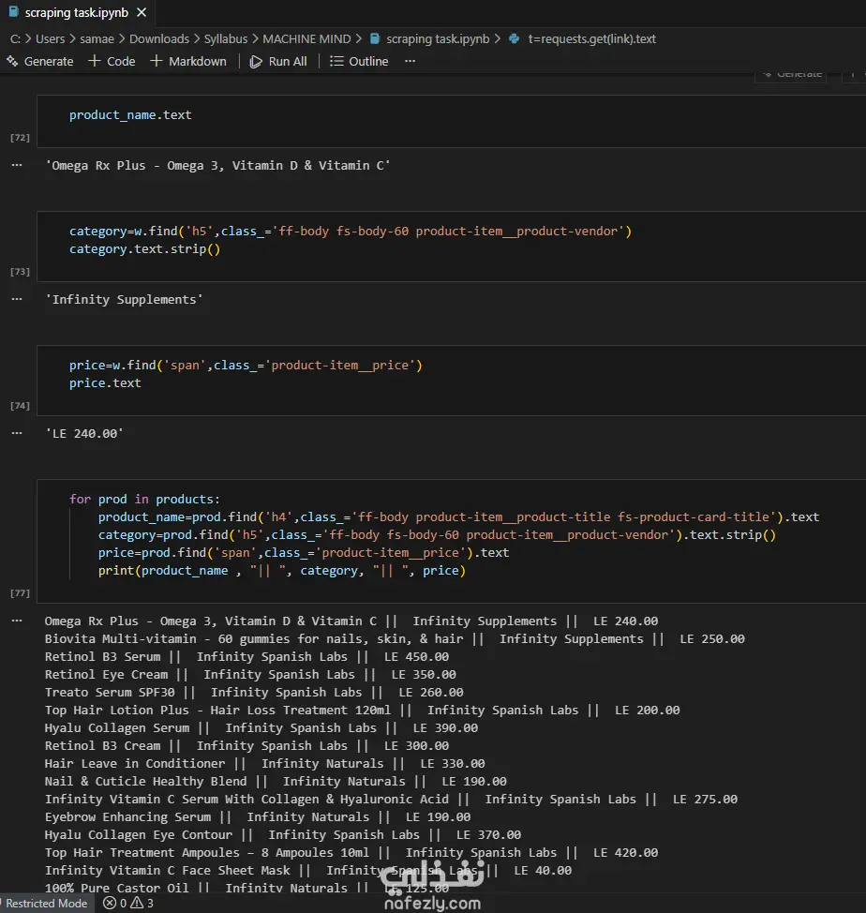
Task: Click notebook file icon in breadcrumb
Action: 375,39
